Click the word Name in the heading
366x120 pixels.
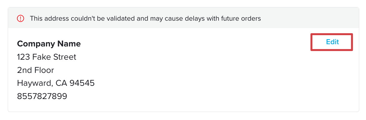tap(69, 44)
